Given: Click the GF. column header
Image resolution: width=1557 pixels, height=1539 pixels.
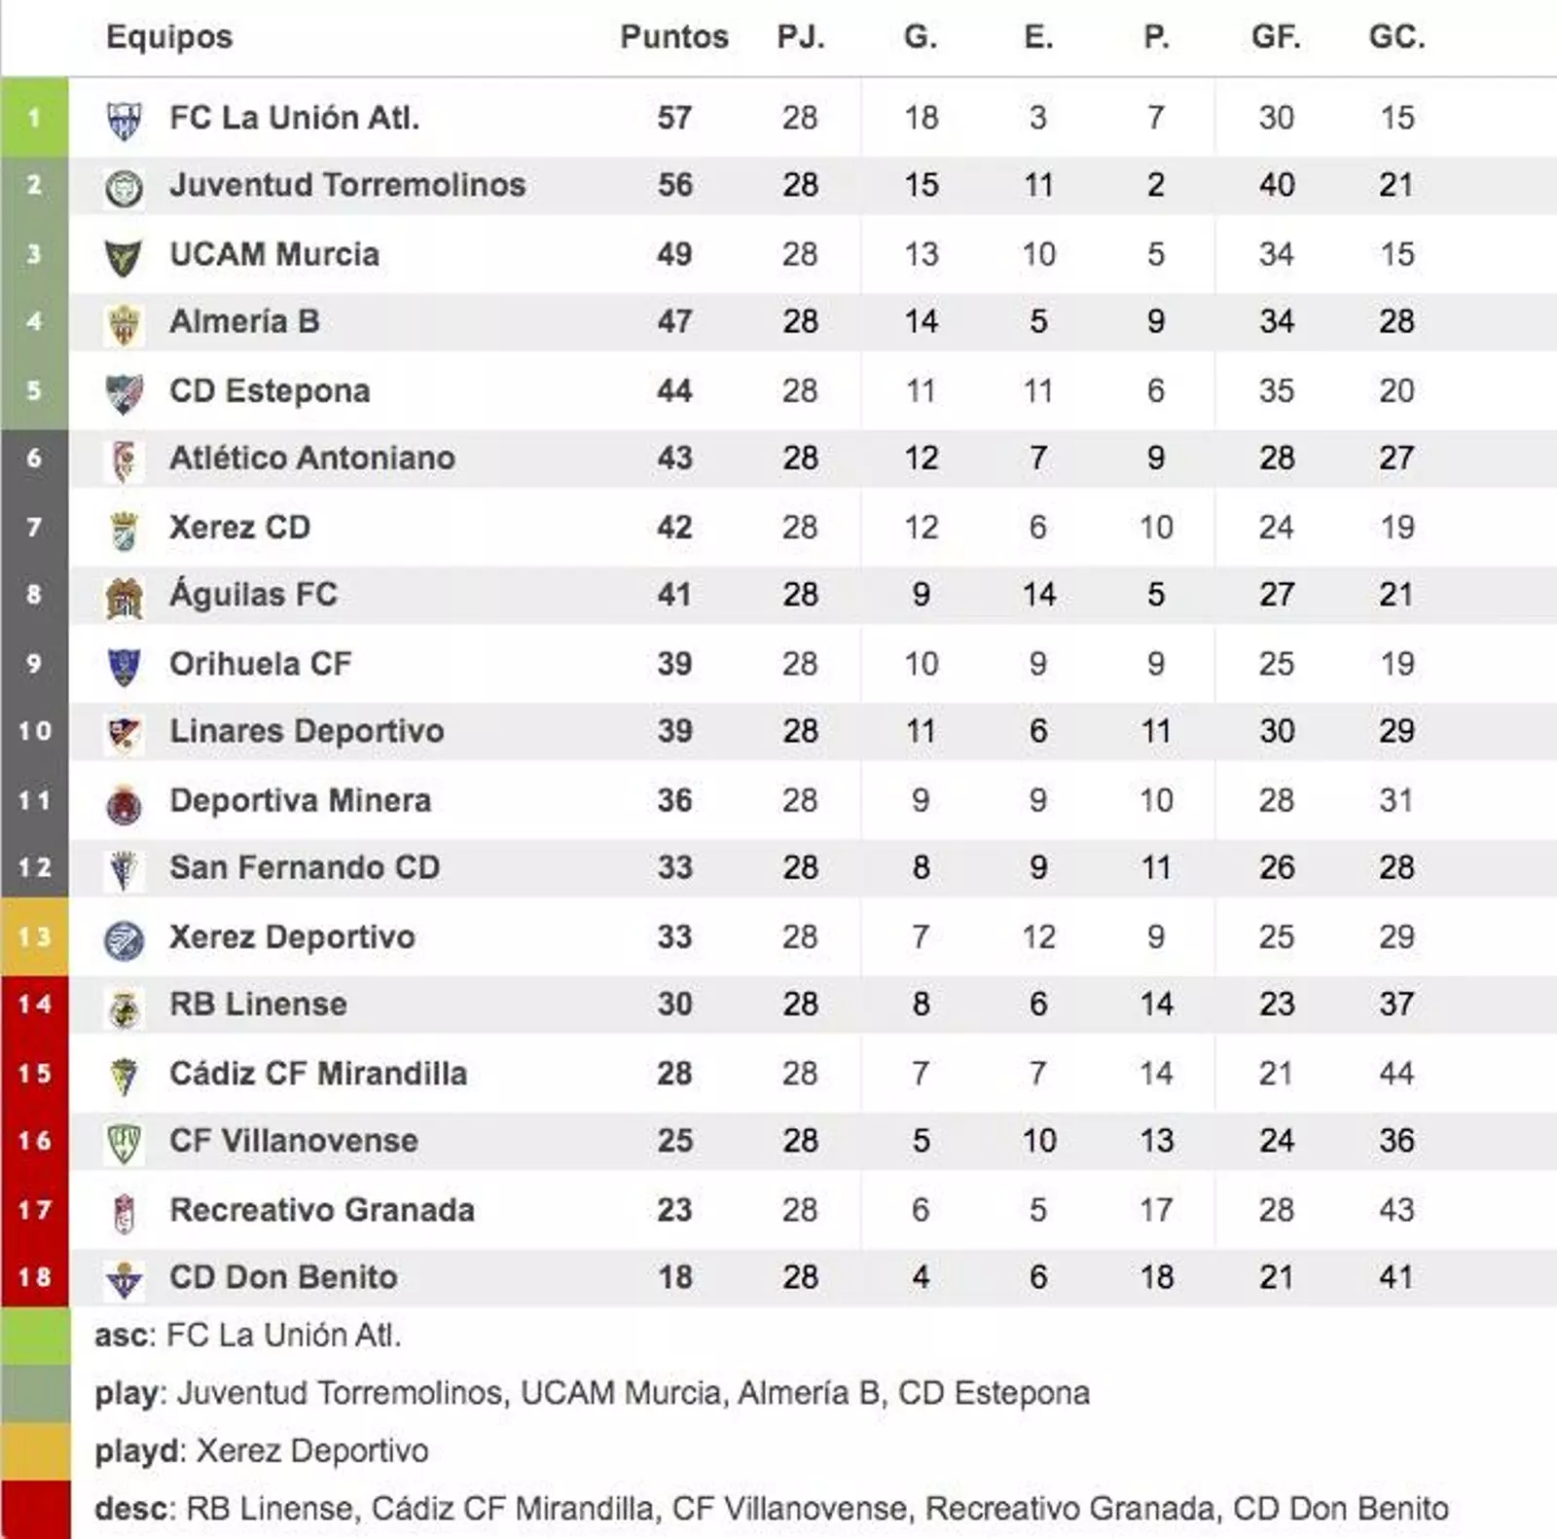Looking at the screenshot, I should [x=1276, y=37].
